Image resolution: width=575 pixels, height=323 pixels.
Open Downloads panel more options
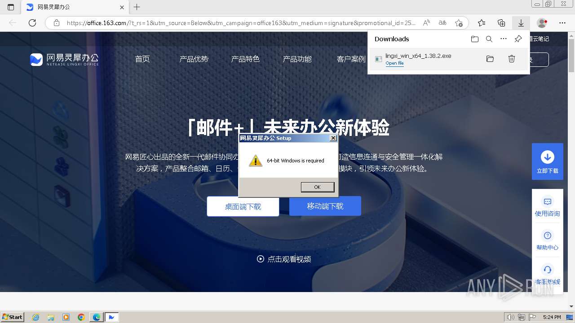tap(504, 39)
